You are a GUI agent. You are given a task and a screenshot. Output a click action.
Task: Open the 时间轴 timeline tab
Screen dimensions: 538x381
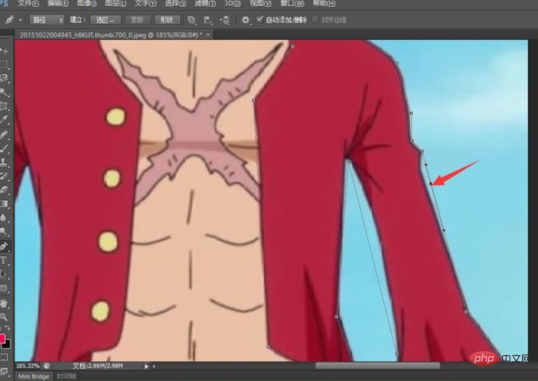pos(66,377)
